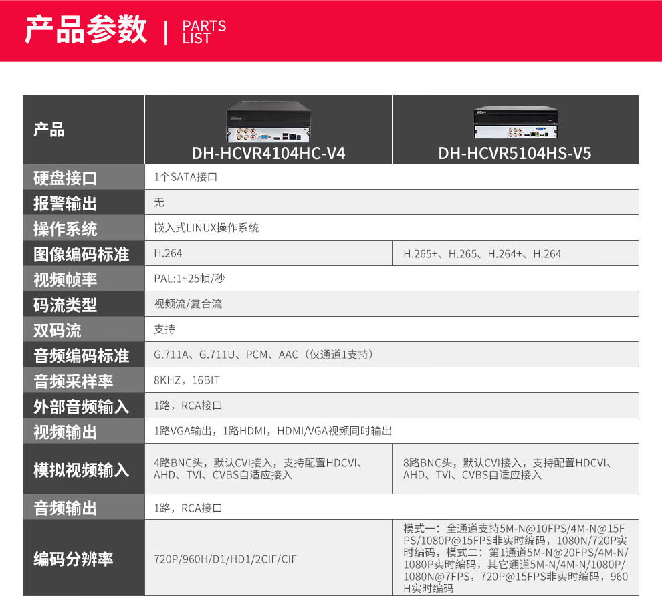The height and width of the screenshot is (596, 662).
Task: Click the 产品参数 heading
Action: point(86,29)
